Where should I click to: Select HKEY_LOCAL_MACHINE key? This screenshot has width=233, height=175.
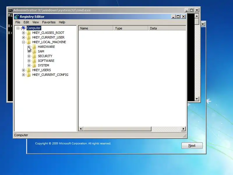[49, 42]
